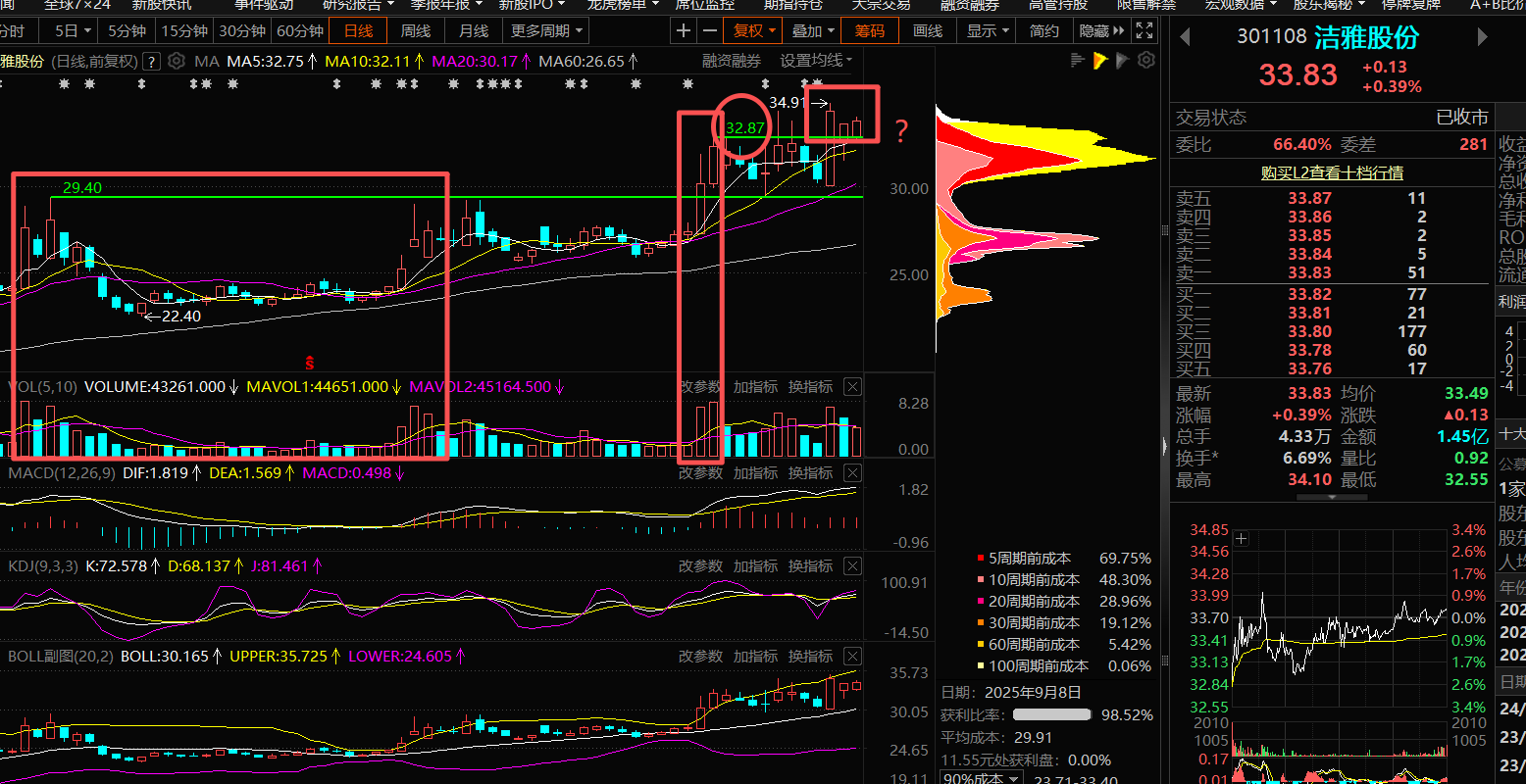Image resolution: width=1526 pixels, height=784 pixels.
Task: Open 季报年报 menu dropdown
Action: pyautogui.click(x=445, y=4)
